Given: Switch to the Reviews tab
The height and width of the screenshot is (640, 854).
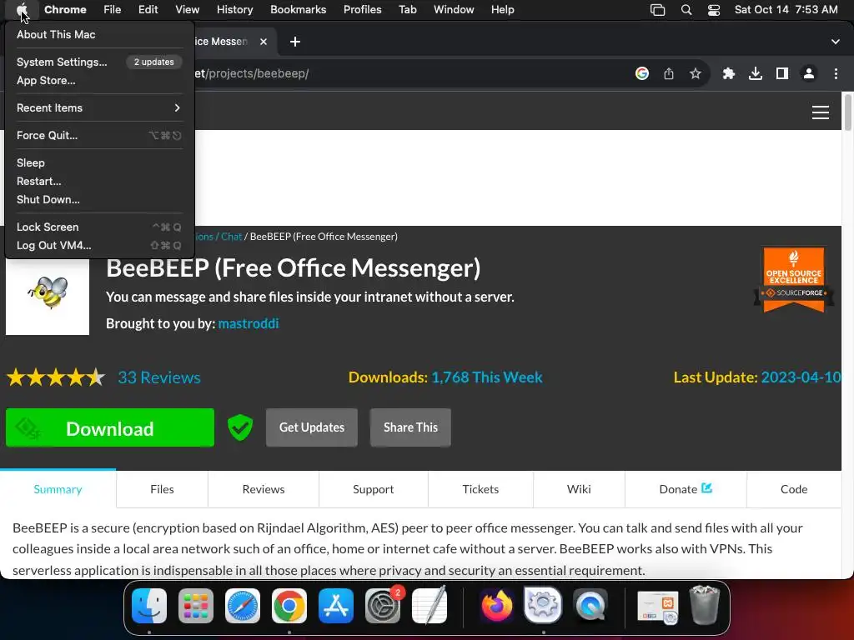Looking at the screenshot, I should click(x=264, y=489).
